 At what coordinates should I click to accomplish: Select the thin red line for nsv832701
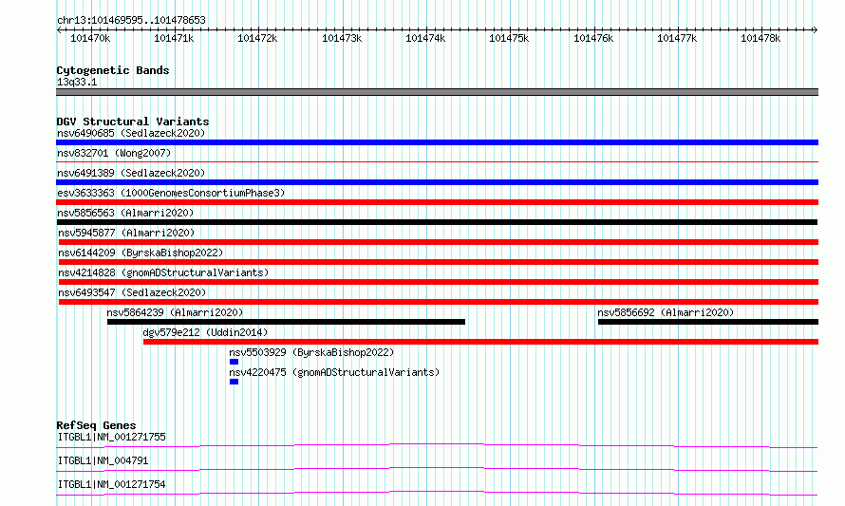click(x=437, y=161)
